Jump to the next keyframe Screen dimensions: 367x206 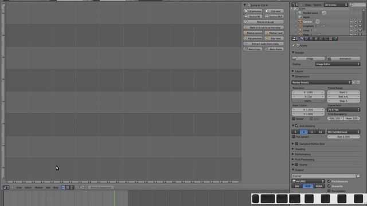[x=274, y=38]
